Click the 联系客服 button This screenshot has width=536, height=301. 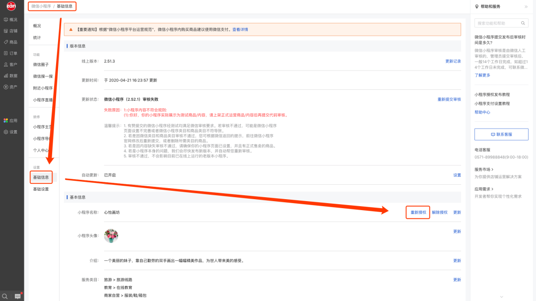coord(501,135)
